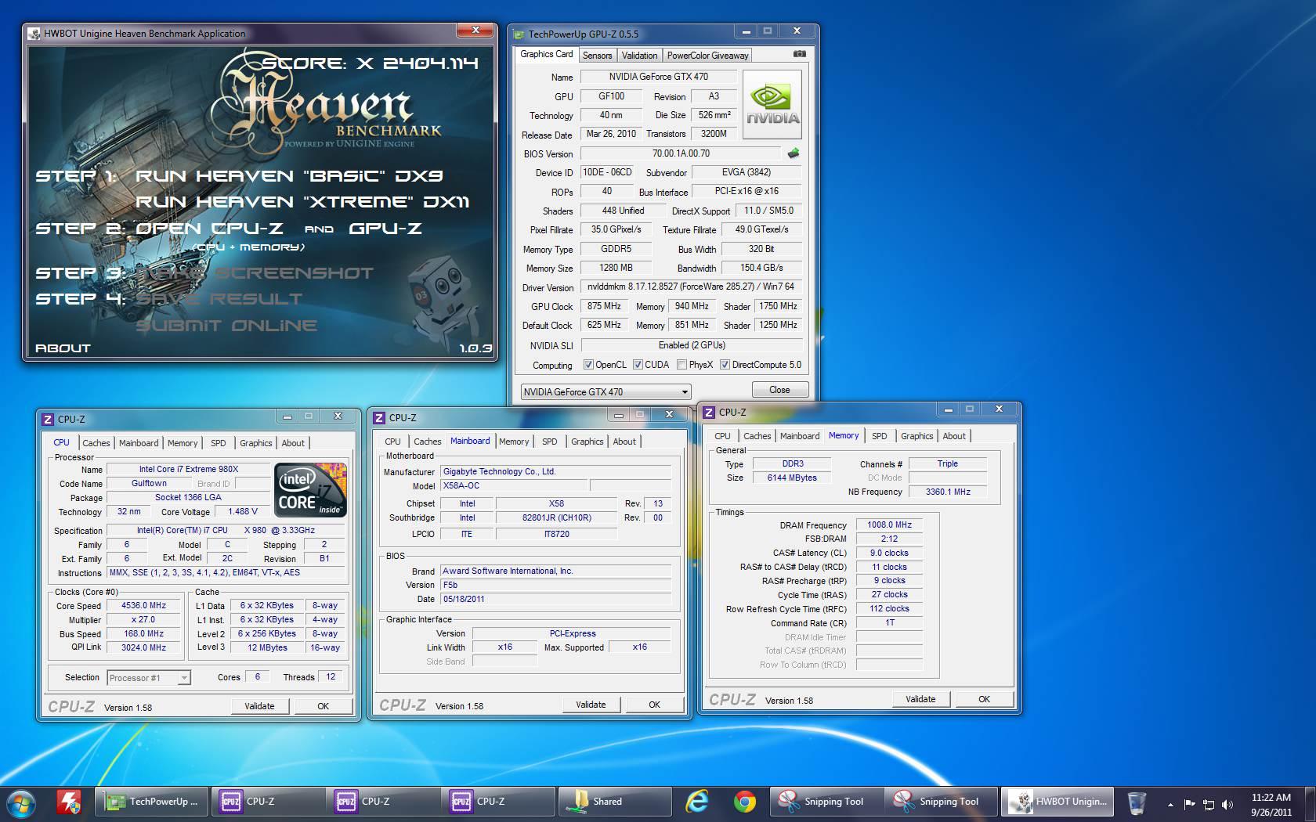Click the NB Frequency value 3360.1 MHz
This screenshot has width=1316, height=822.
pyautogui.click(x=948, y=492)
